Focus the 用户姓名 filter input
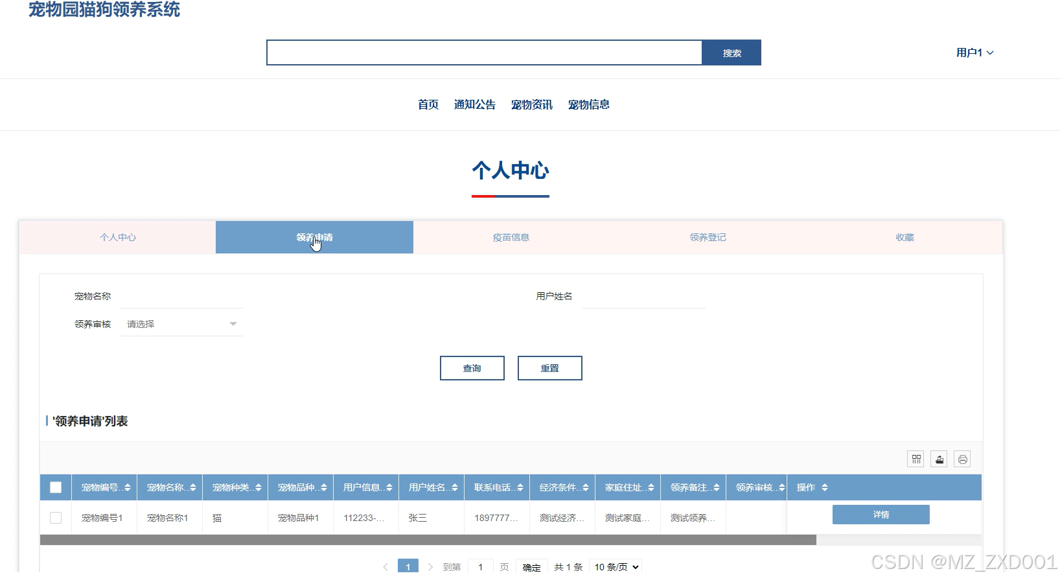This screenshot has height=580, width=1060. coord(644,296)
